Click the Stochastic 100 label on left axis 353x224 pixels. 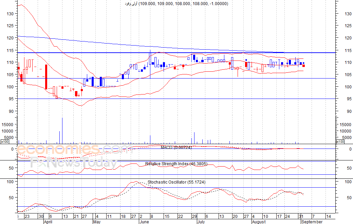(x=11, y=182)
